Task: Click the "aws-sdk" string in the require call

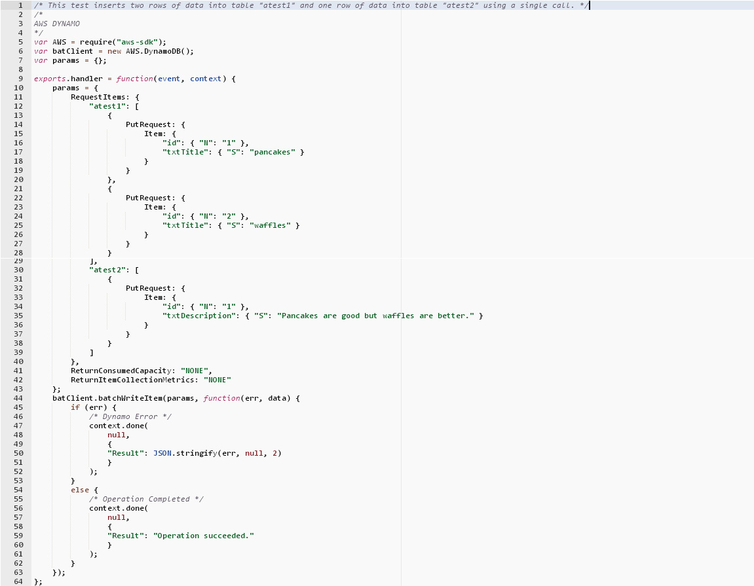Action: click(136, 42)
